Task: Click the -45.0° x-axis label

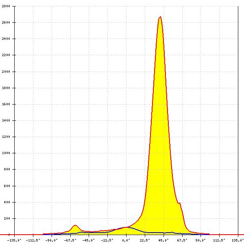Action: (89, 240)
